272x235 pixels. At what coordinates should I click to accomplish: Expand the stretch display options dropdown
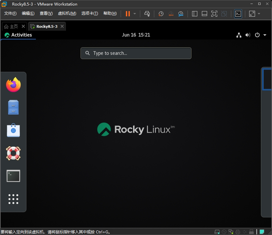(259, 14)
